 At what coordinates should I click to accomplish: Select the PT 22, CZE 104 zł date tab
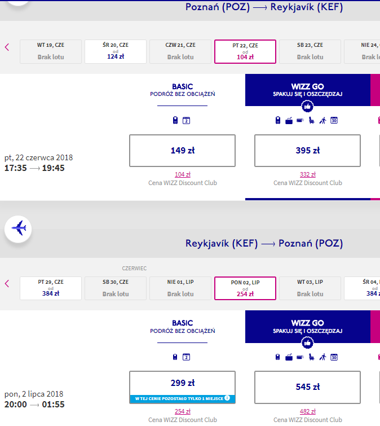(245, 51)
